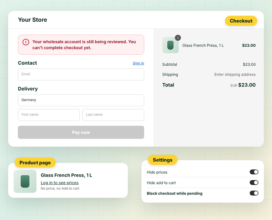Click the Hide prices label

point(157,172)
